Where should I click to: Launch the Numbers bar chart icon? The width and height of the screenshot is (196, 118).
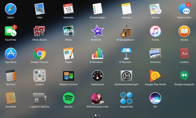click(x=98, y=54)
